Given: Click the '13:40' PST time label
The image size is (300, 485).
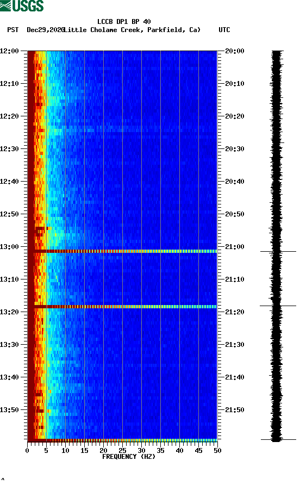Looking at the screenshot, I should pos(10,377).
